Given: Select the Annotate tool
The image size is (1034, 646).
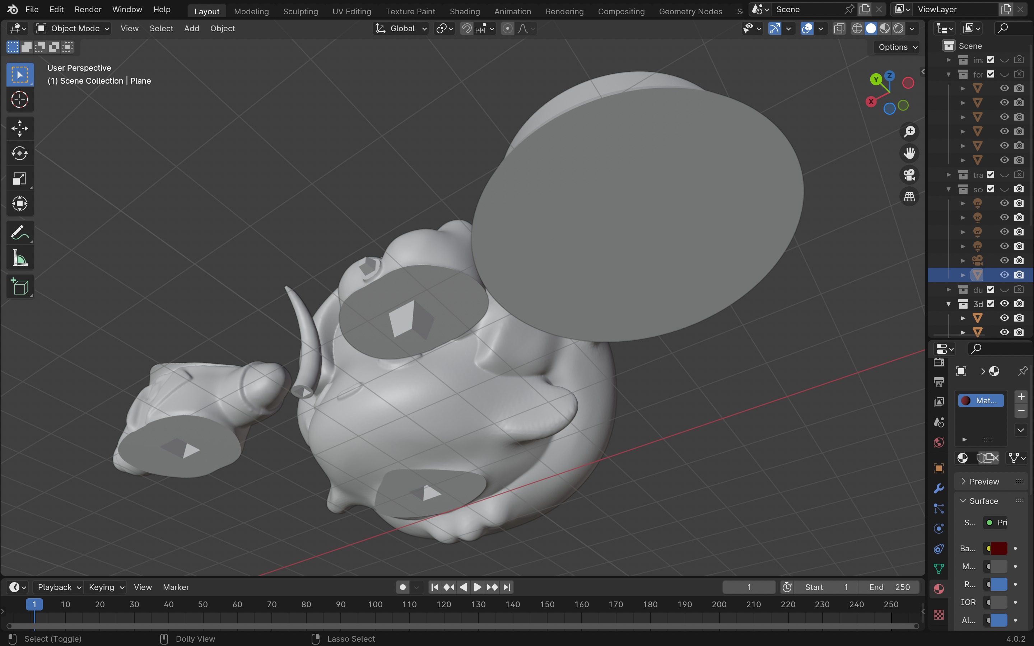Looking at the screenshot, I should pos(20,233).
